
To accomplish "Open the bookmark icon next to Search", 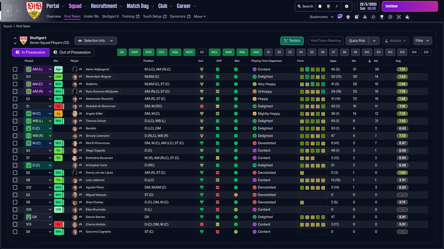I will [320, 6].
